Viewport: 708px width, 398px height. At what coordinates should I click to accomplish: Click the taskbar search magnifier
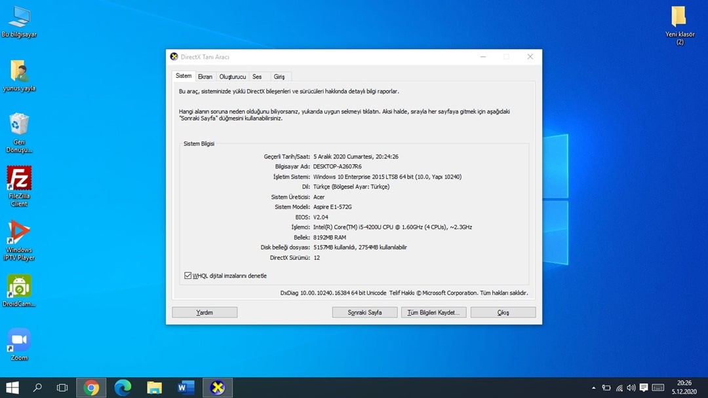click(x=37, y=388)
